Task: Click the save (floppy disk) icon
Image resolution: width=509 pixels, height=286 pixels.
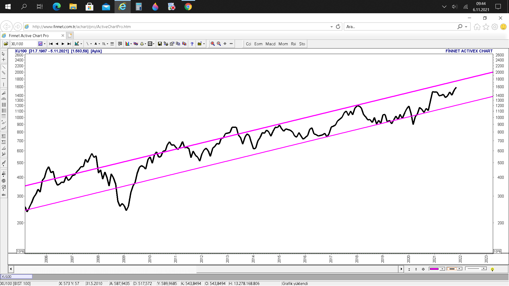Action: pyautogui.click(x=160, y=44)
